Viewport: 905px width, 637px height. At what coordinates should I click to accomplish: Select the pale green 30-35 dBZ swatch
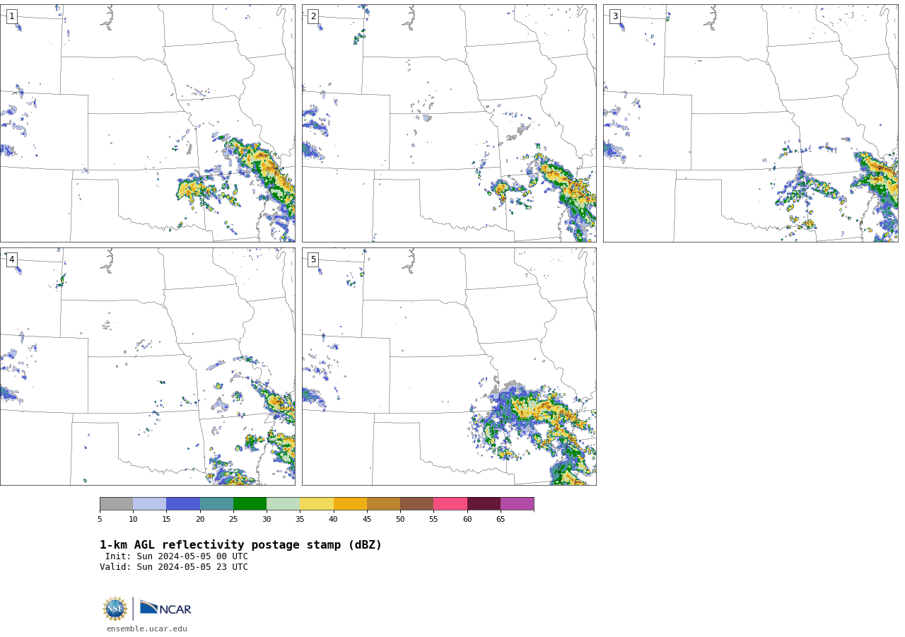tap(284, 504)
